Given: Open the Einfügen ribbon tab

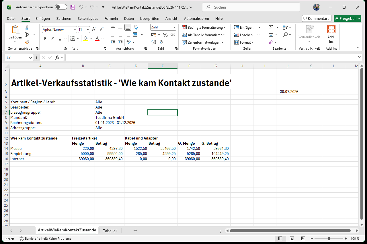Looking at the screenshot, I should coord(43,18).
